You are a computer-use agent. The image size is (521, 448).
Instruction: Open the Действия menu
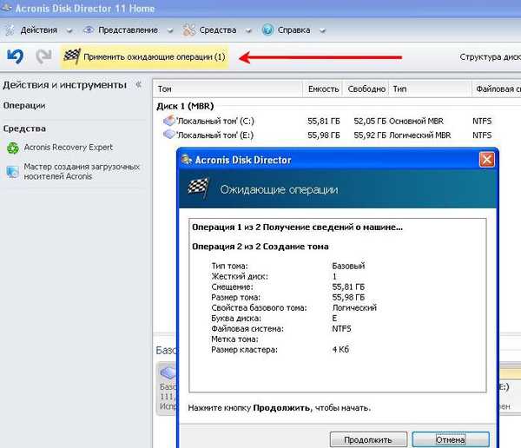click(39, 30)
